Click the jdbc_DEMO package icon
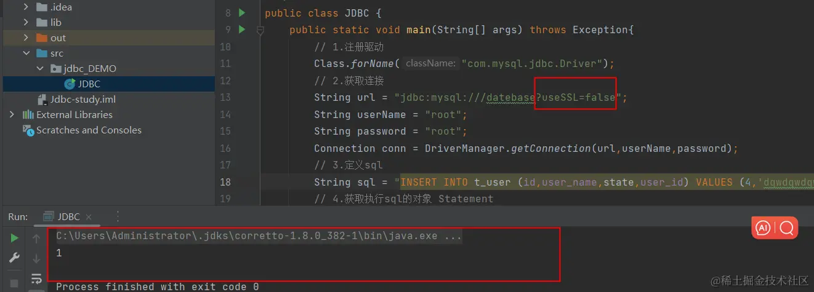 point(55,68)
